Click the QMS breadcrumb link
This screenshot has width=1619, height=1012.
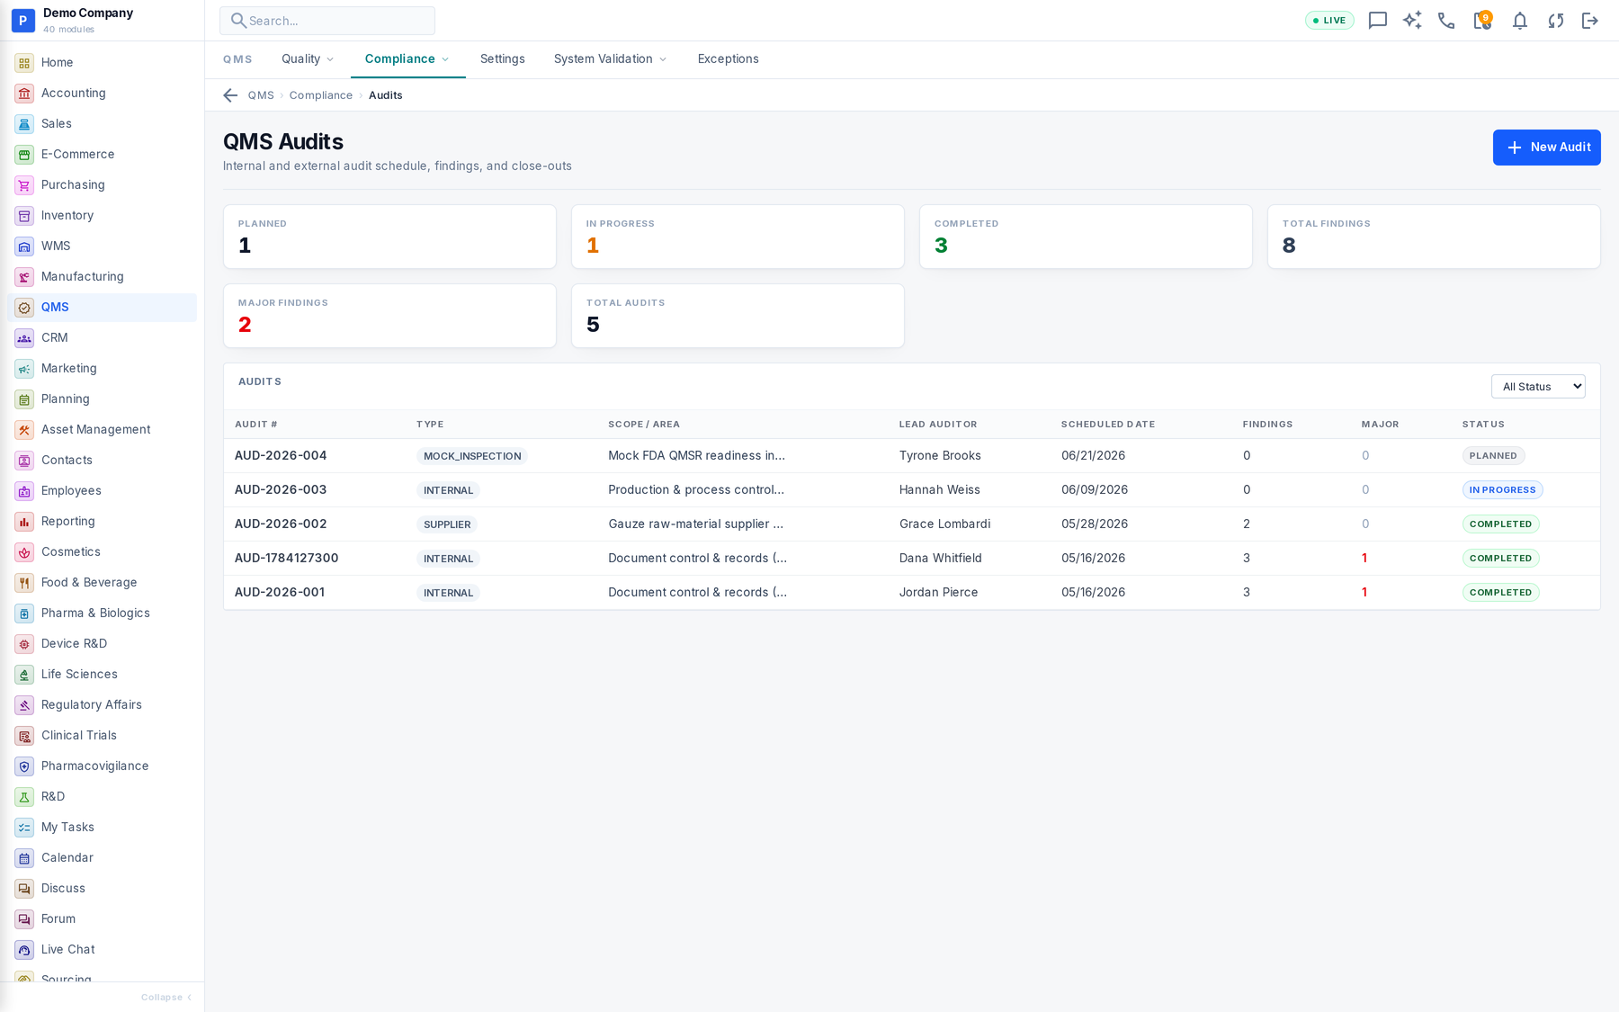pos(261,95)
